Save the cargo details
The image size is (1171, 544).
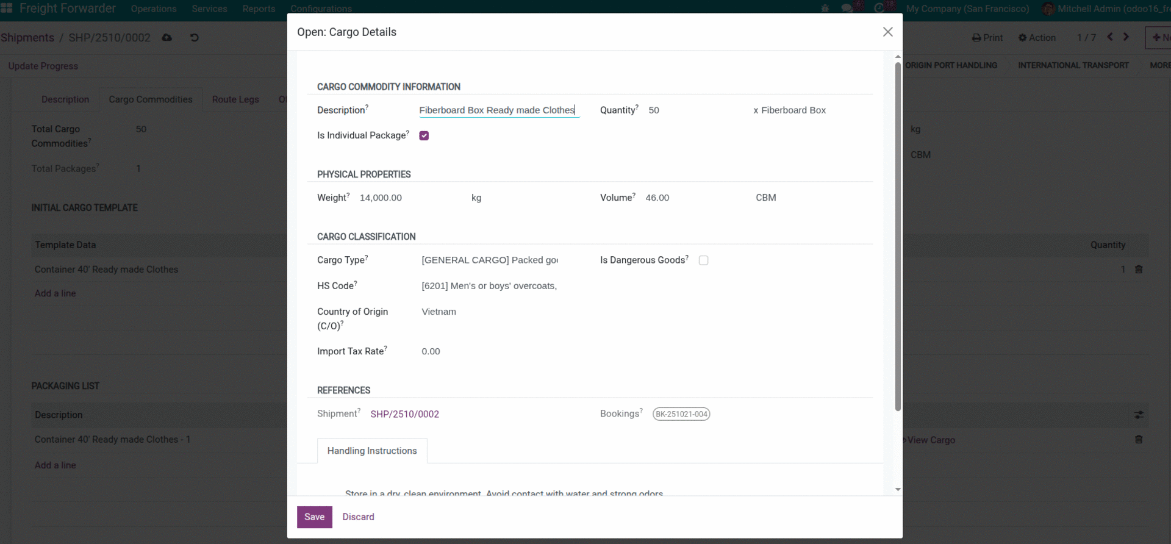(314, 517)
